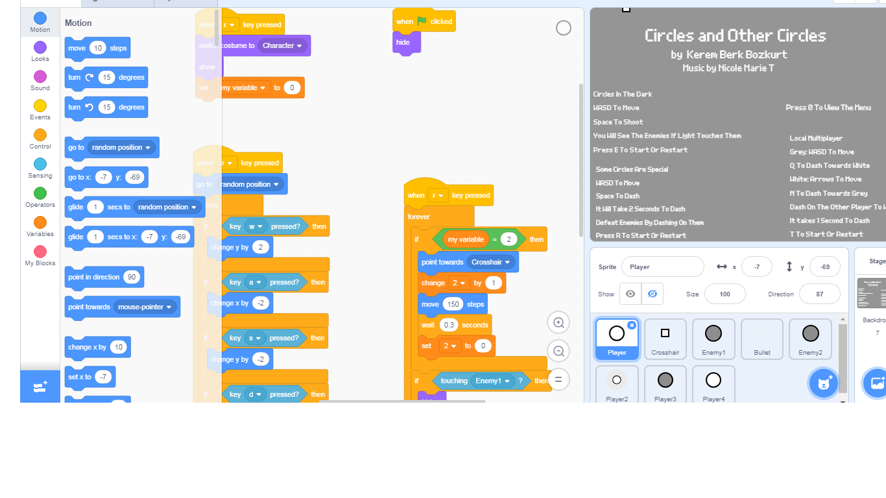Image resolution: width=886 pixels, height=498 pixels.
Task: Reset workspace zoom with the equals icon
Action: click(x=558, y=379)
